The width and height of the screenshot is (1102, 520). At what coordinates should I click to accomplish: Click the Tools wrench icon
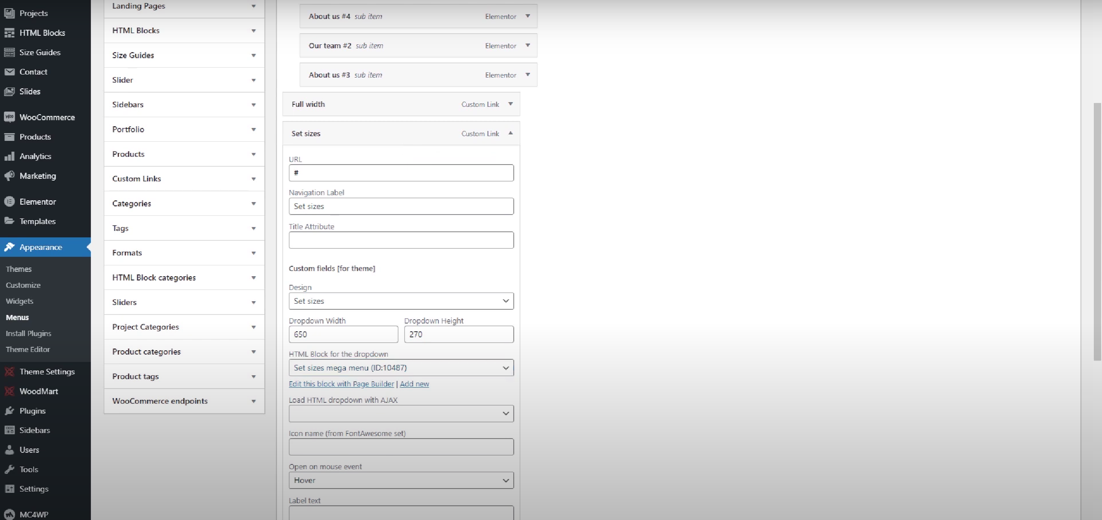click(9, 469)
